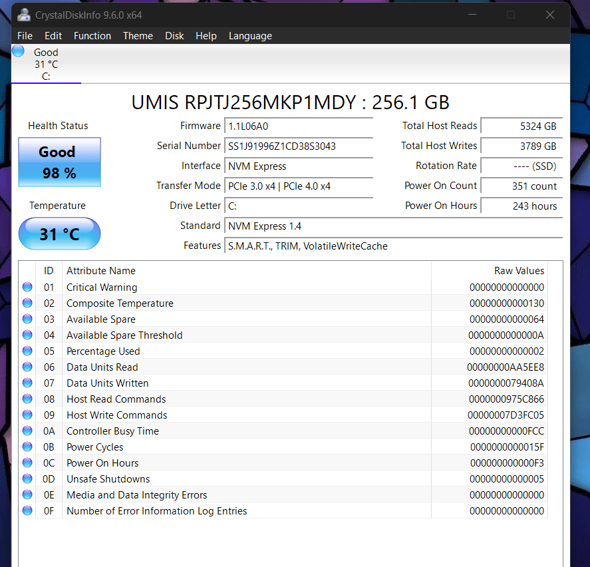
Task: Click raw value 00000000AA5EE8
Action: click(506, 367)
